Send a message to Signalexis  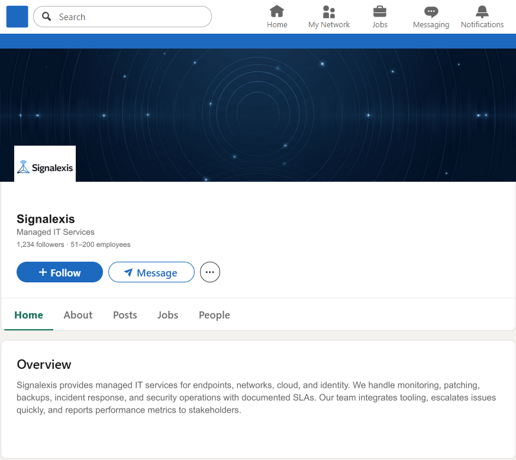click(x=151, y=272)
